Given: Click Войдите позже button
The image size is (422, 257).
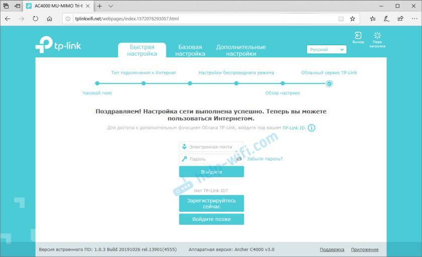Looking at the screenshot, I should [212, 219].
